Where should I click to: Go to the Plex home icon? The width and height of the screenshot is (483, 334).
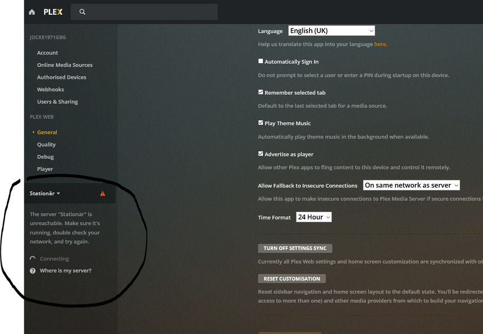(x=32, y=12)
